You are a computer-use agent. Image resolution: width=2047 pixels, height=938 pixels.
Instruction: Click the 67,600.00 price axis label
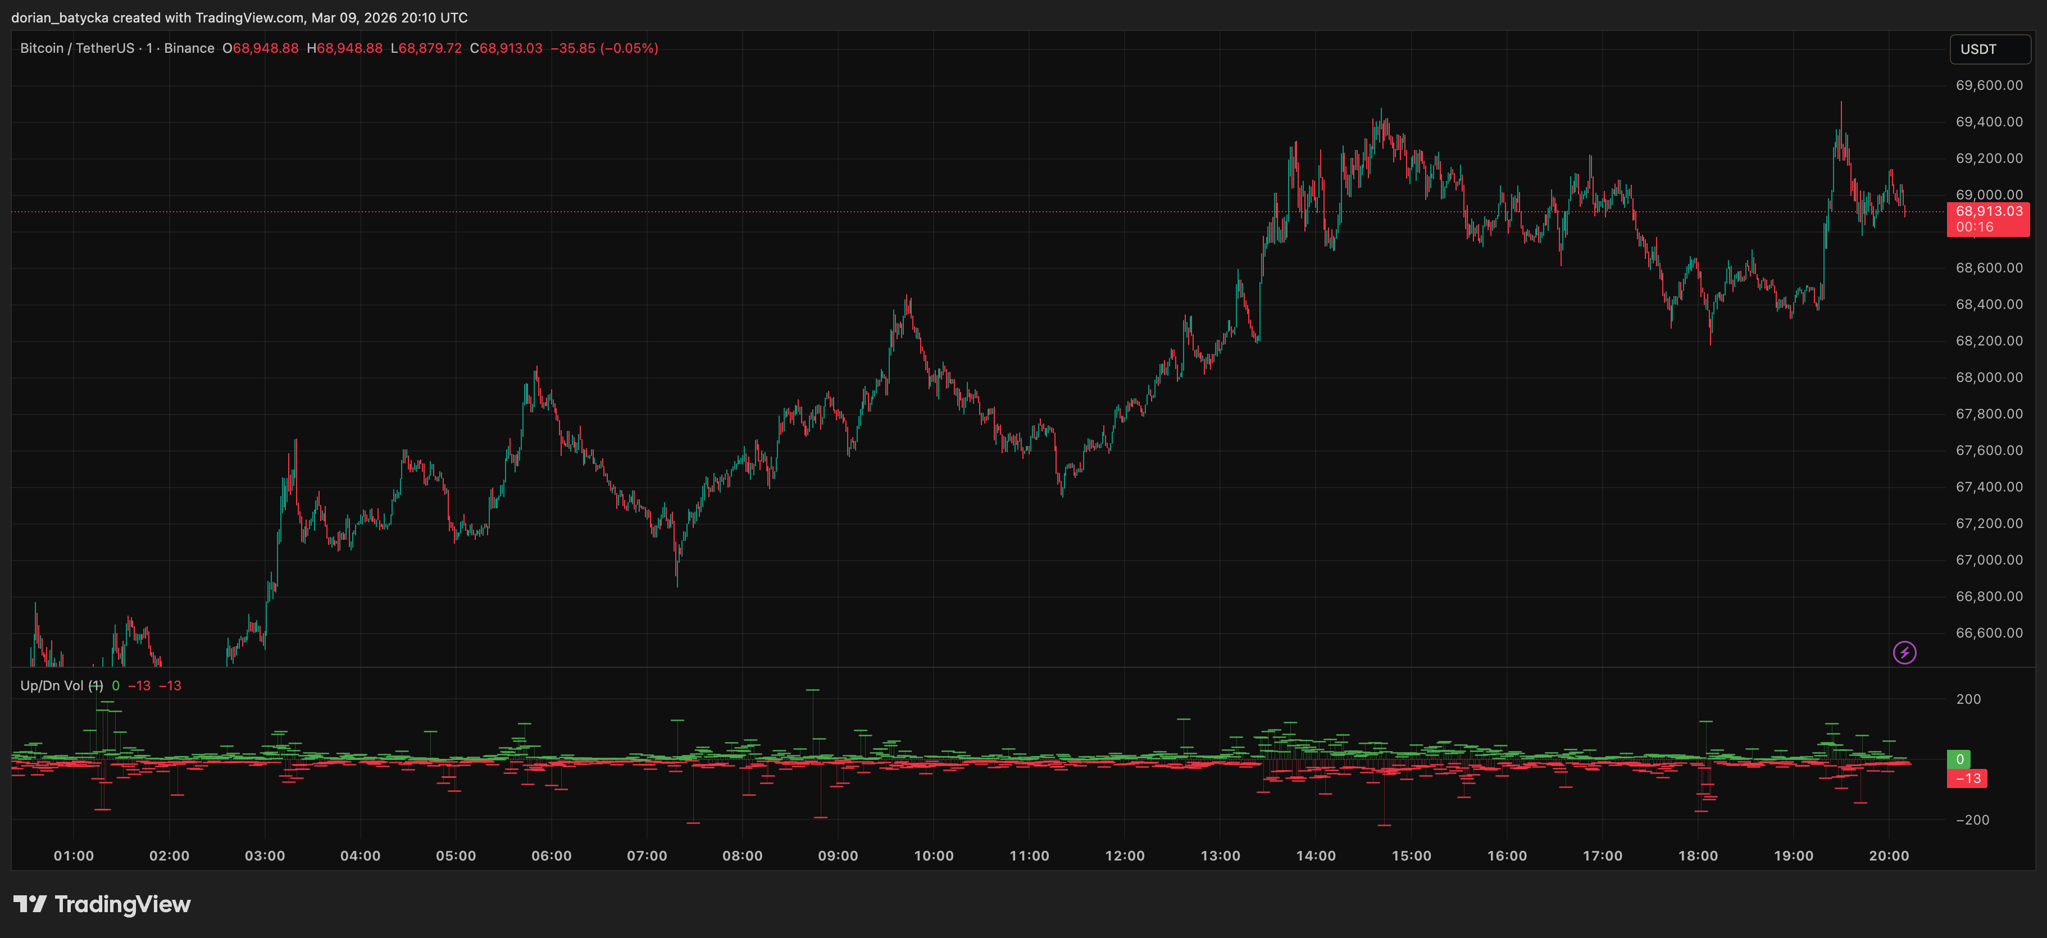point(1989,451)
